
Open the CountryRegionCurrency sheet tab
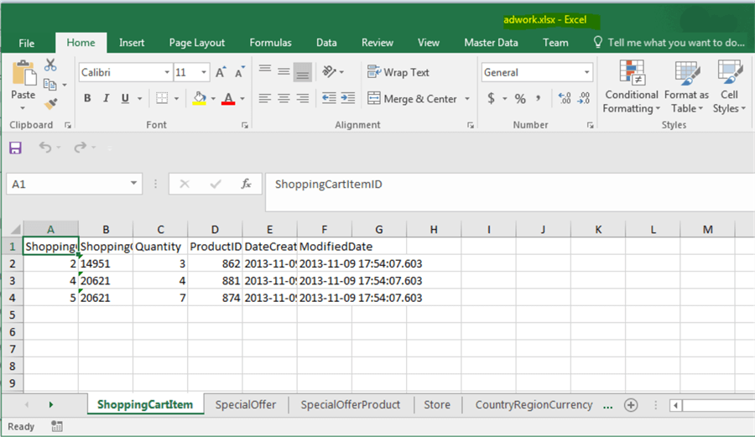534,405
